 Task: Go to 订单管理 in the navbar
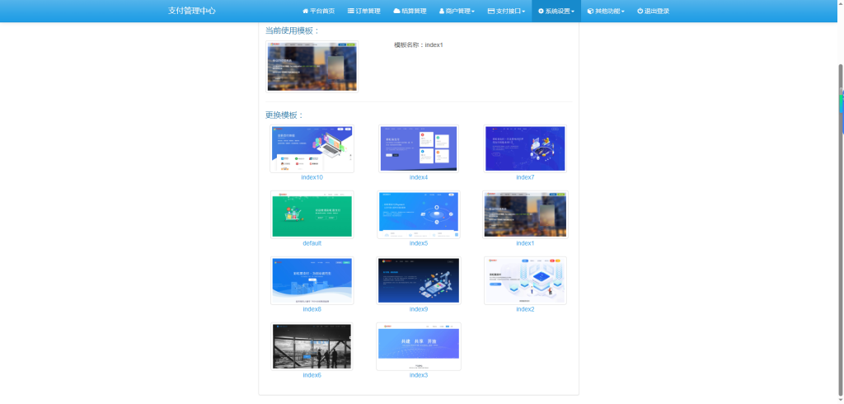coord(363,11)
